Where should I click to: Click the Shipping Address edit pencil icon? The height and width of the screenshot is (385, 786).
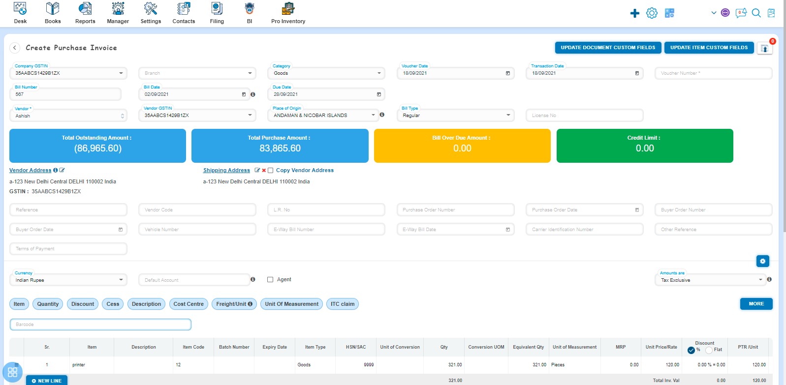[x=257, y=170]
